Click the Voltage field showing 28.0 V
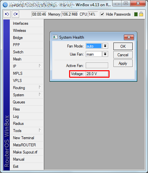148x173 pixels. (97, 74)
